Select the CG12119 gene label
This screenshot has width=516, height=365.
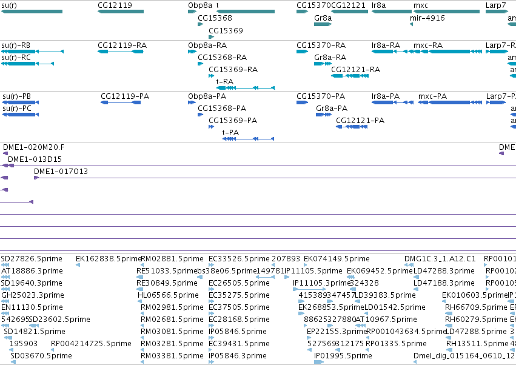[115, 5]
